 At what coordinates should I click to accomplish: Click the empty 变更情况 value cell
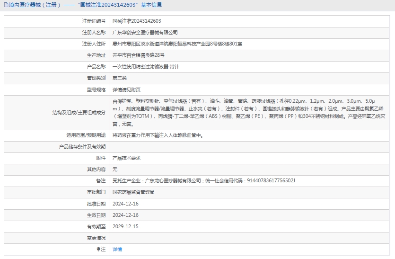251,238
